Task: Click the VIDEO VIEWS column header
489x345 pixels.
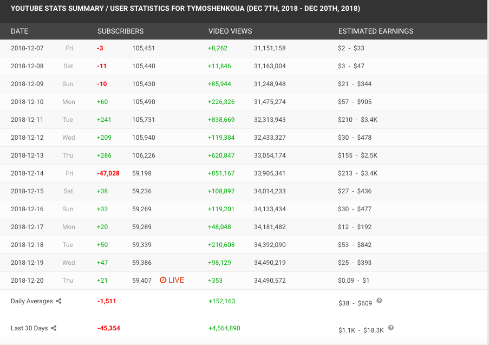Action: coord(230,31)
